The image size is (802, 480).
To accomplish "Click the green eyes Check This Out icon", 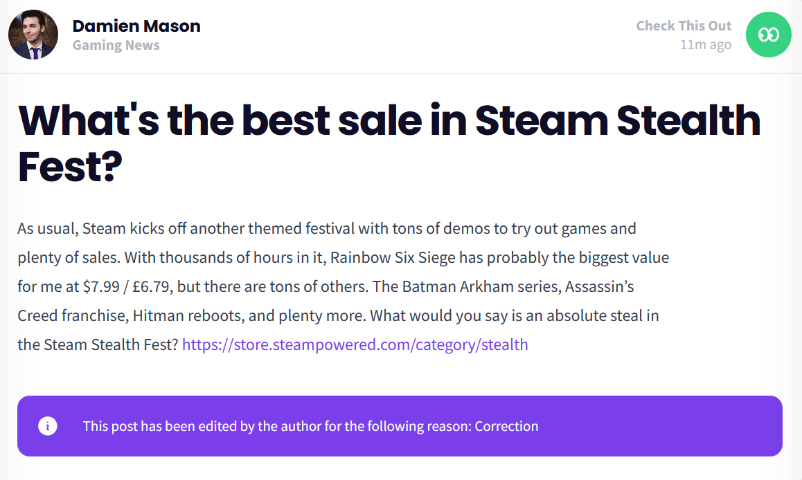I will coord(768,35).
